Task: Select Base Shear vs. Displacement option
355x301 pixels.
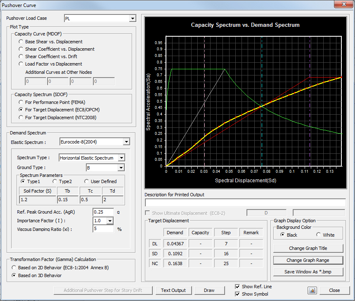Action: point(21,42)
